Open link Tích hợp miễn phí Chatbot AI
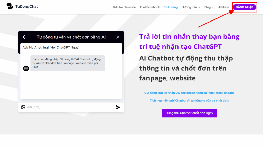Screen dimensions: 263x149 point(189,101)
